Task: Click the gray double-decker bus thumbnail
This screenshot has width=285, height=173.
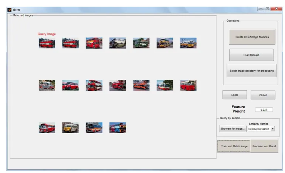Action: pos(118,43)
